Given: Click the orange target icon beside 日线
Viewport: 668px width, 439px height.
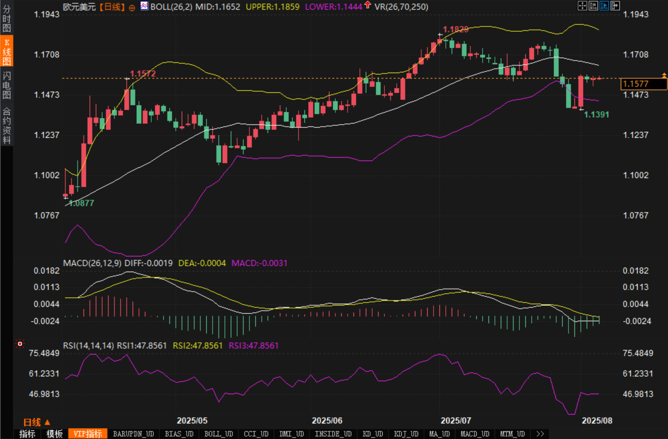Looking at the screenshot, I should (132, 8).
